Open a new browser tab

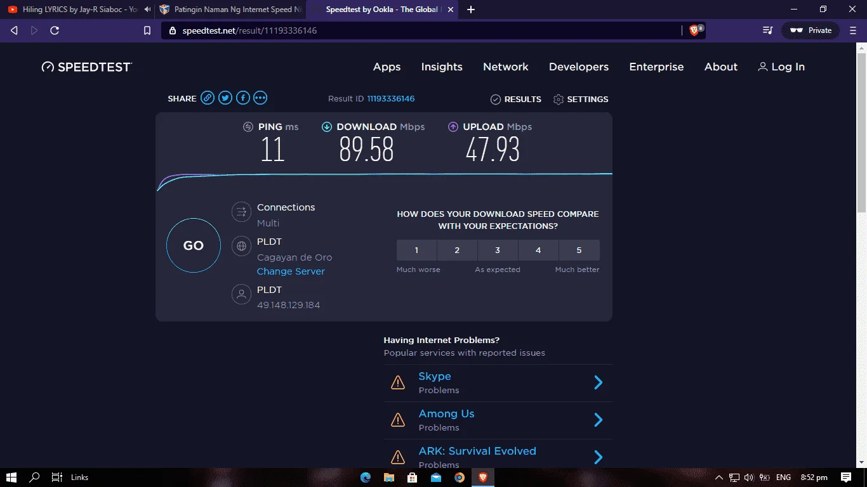pos(471,10)
